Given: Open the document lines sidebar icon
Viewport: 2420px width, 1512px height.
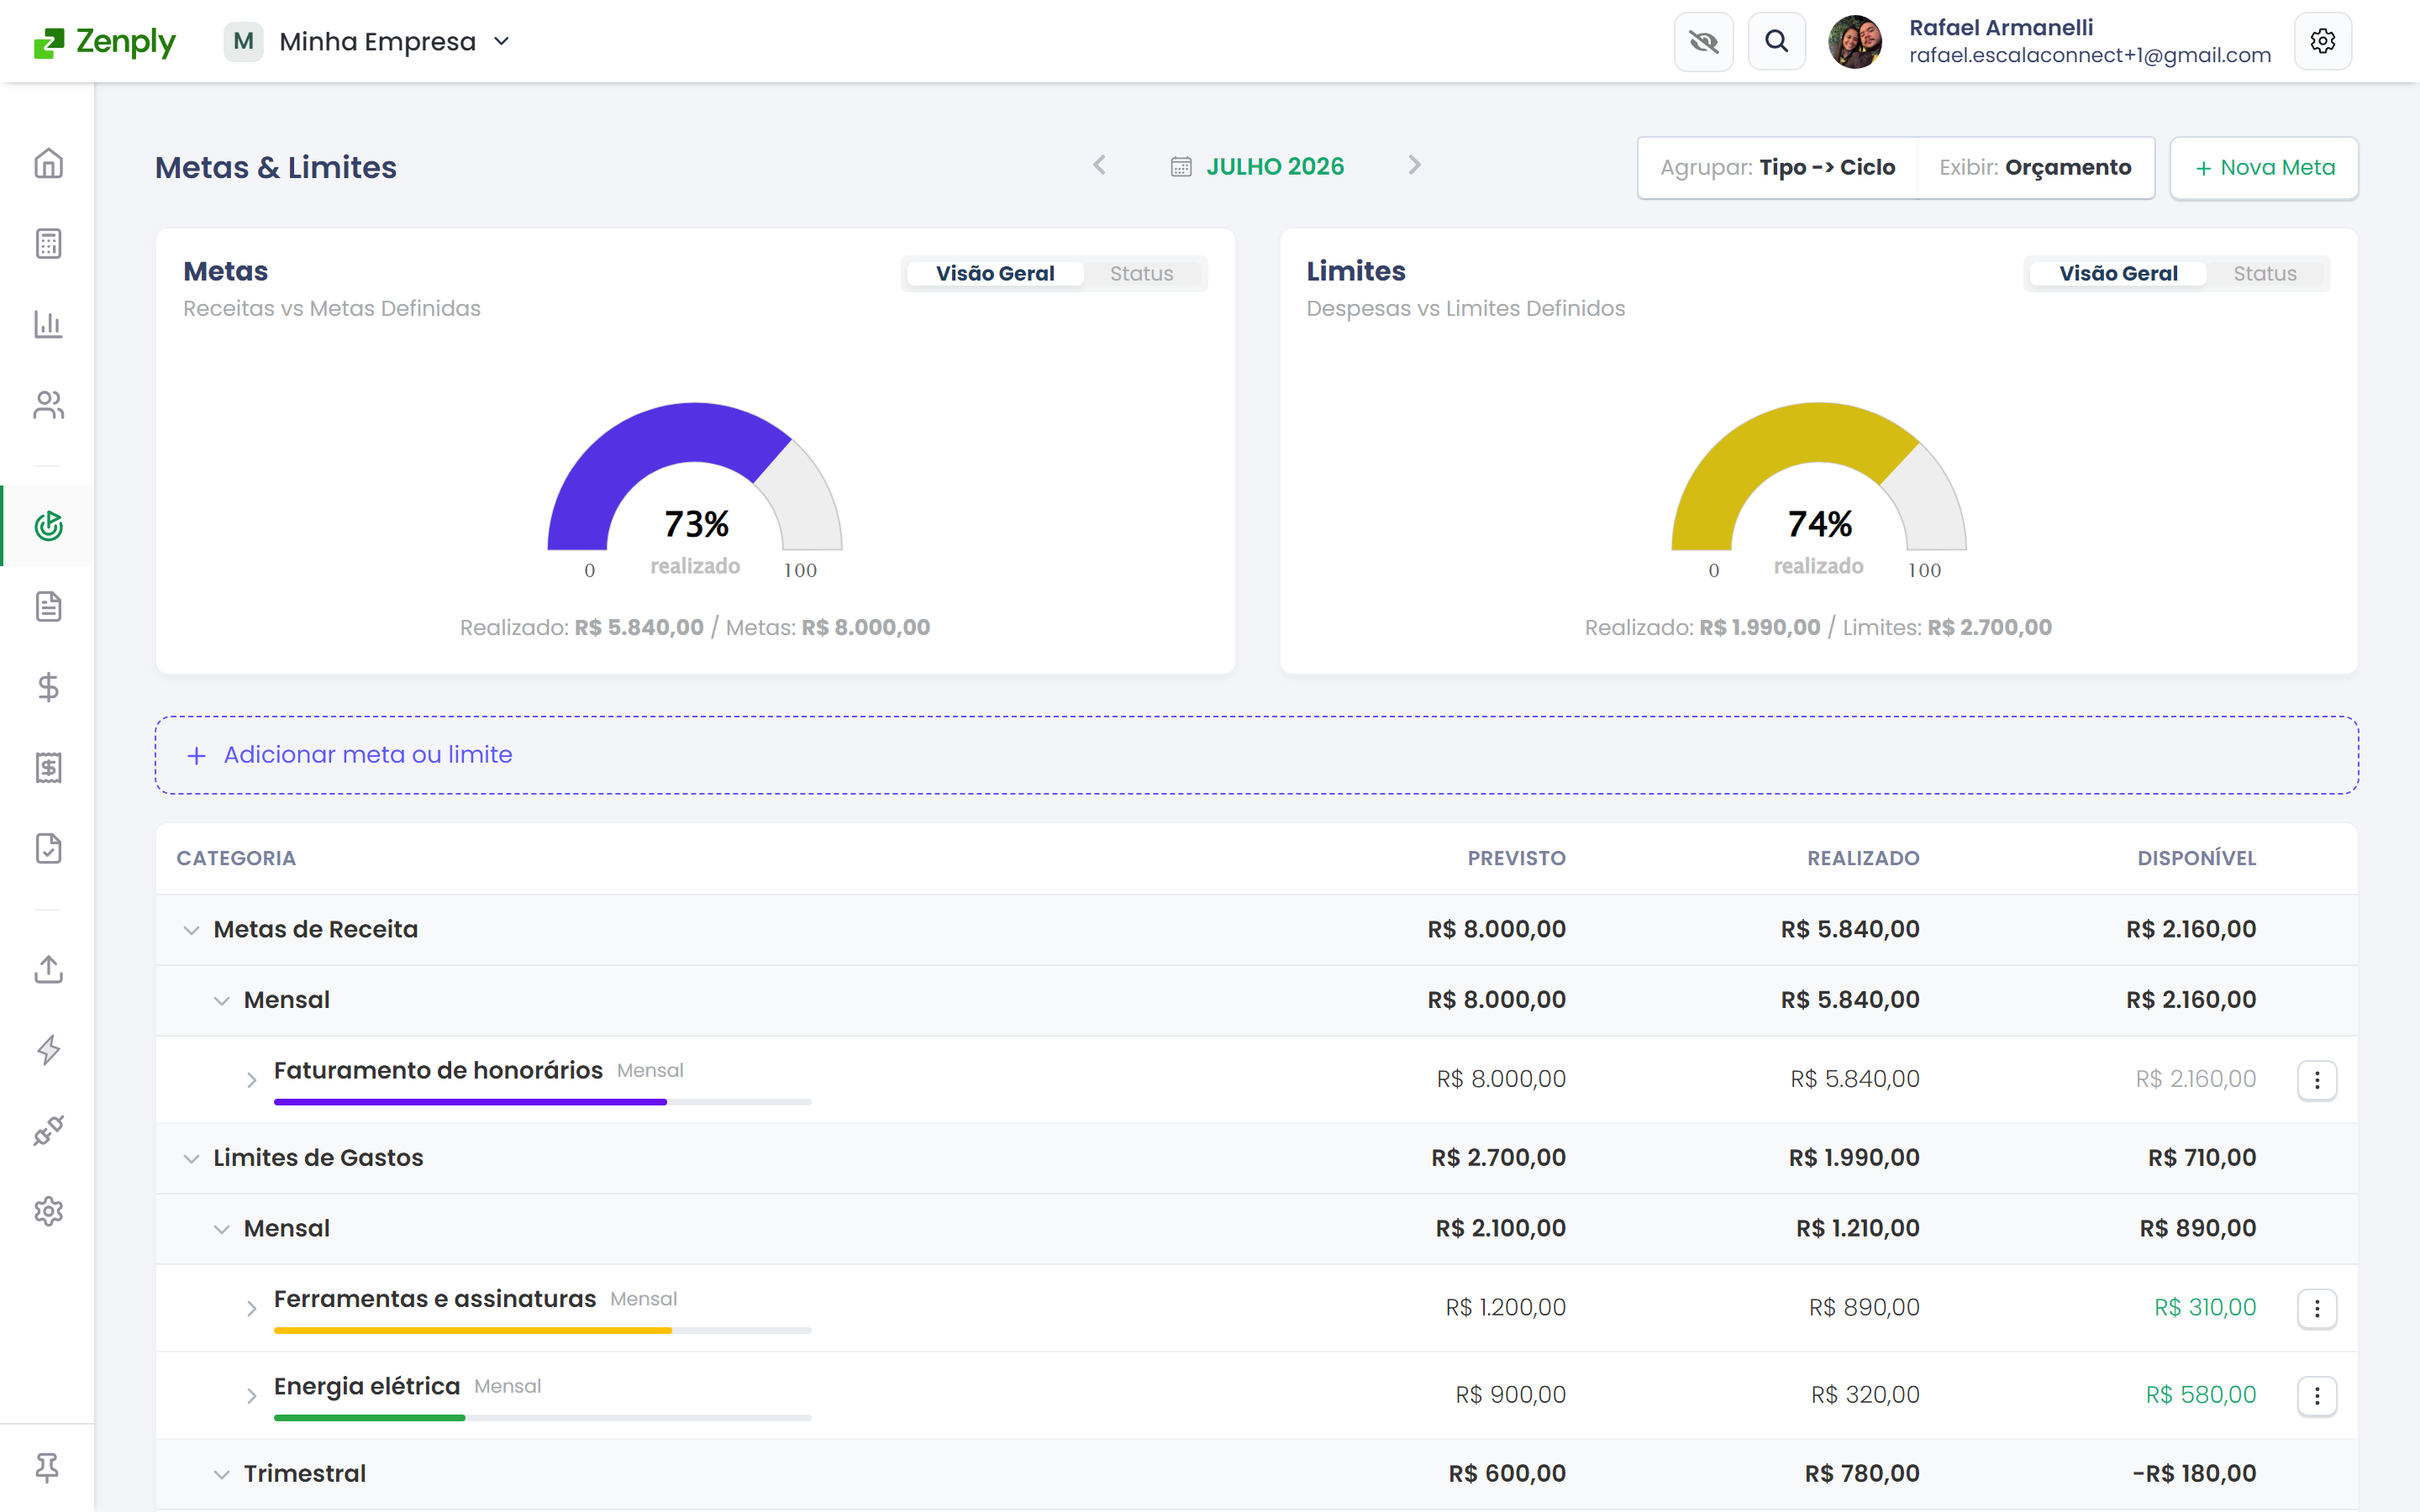Looking at the screenshot, I should 48,606.
